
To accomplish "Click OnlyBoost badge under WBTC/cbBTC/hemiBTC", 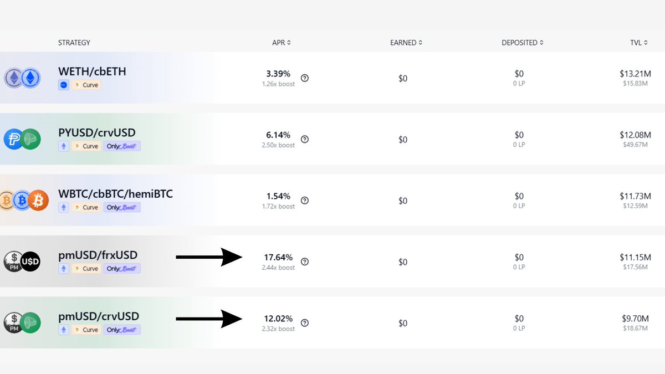I will pyautogui.click(x=122, y=207).
